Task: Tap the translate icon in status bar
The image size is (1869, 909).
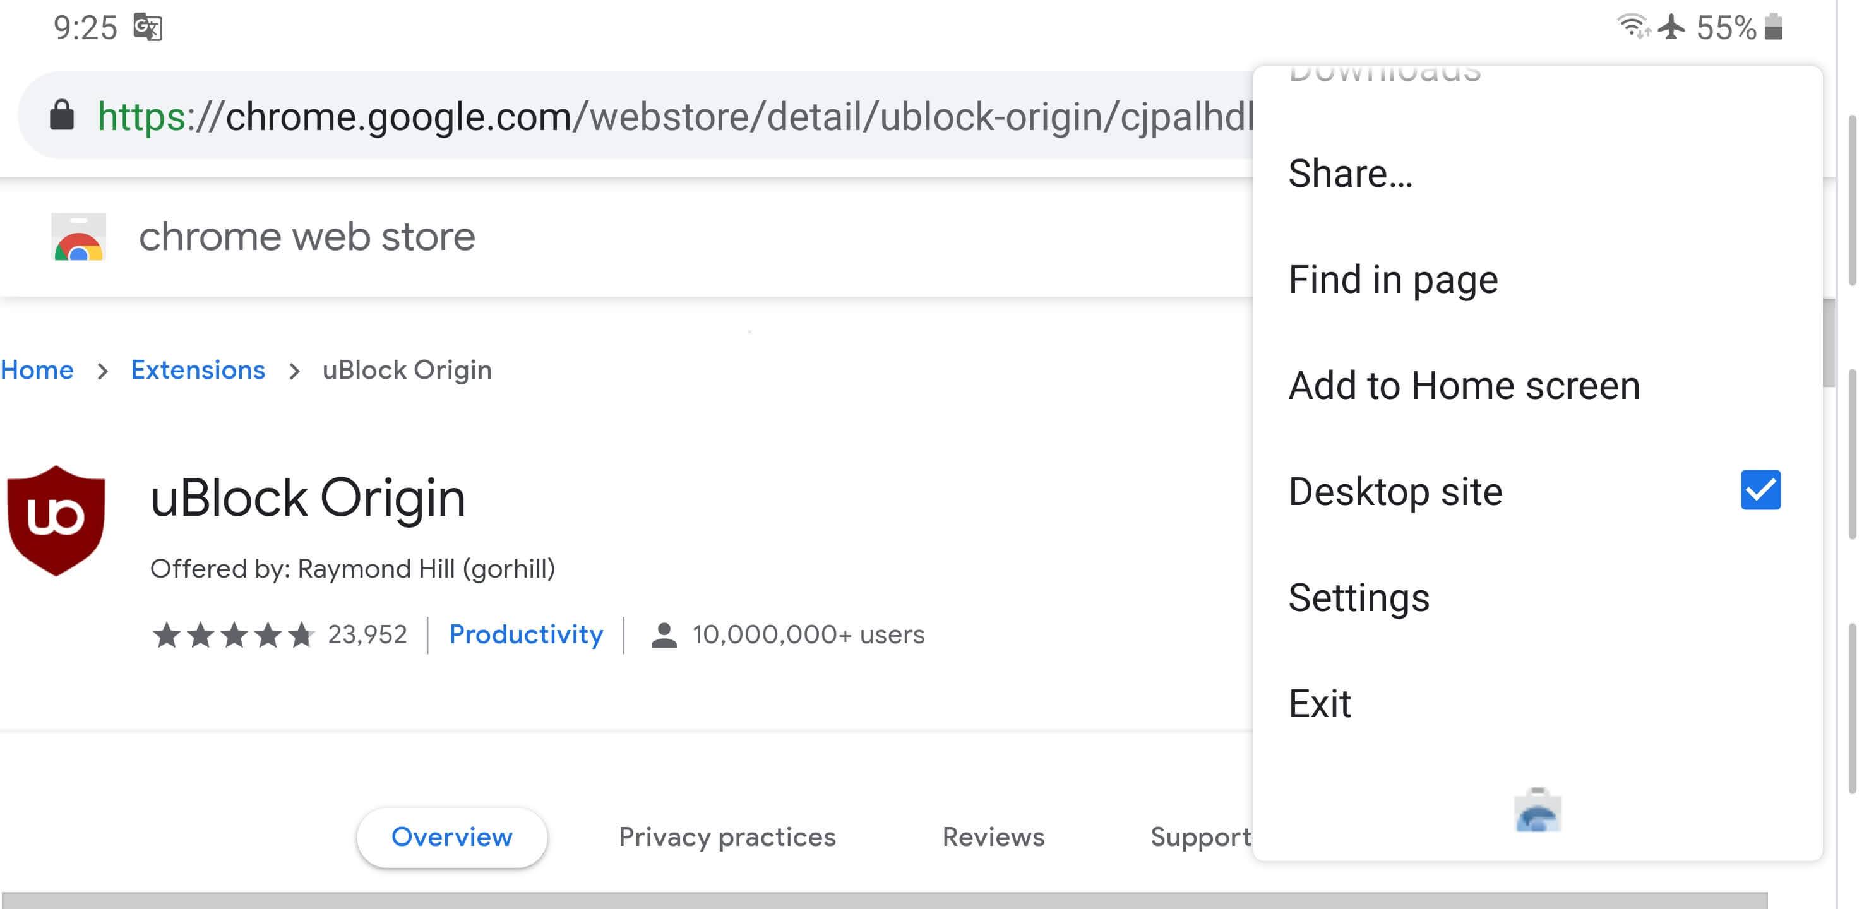Action: click(x=148, y=28)
